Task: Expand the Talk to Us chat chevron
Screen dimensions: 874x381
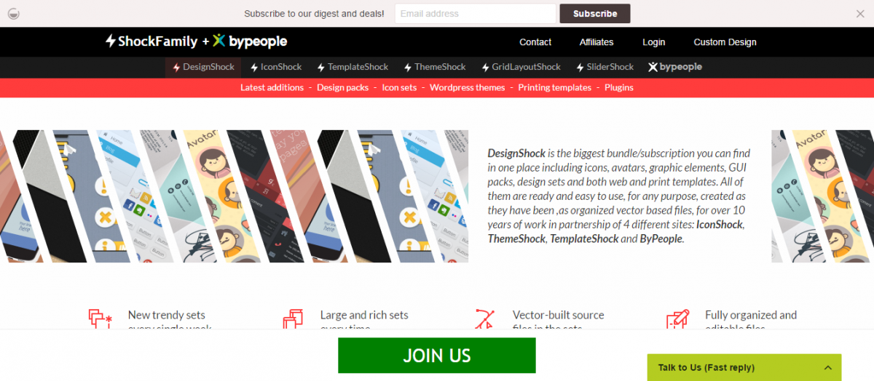Action: click(x=828, y=368)
